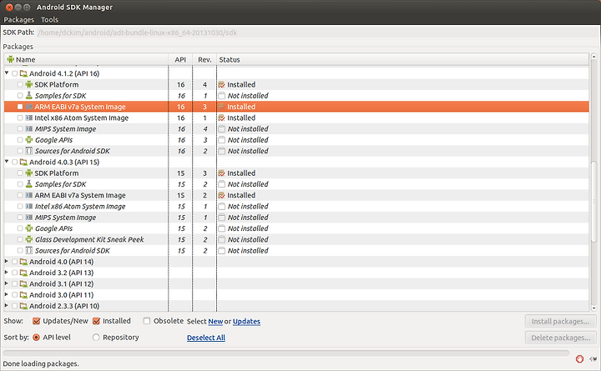Open the Tools menu
The width and height of the screenshot is (601, 371).
(x=49, y=19)
